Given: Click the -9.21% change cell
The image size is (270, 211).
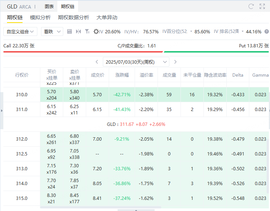Looking at the screenshot, I should pos(122,139).
